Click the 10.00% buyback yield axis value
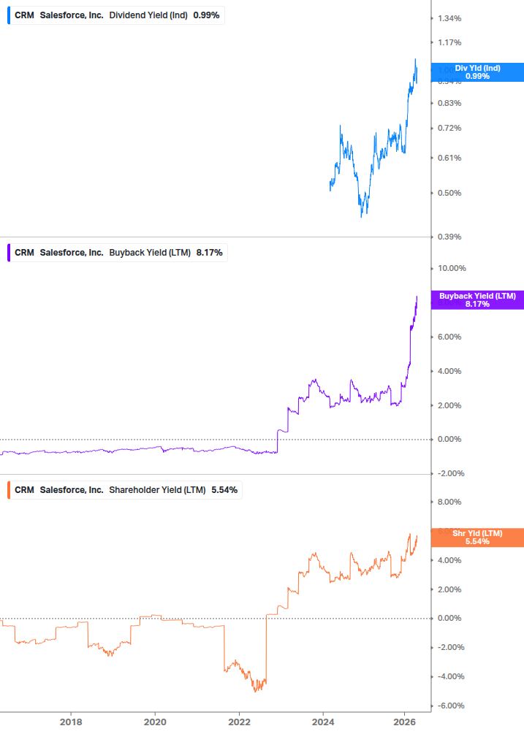The width and height of the screenshot is (524, 734). [452, 268]
